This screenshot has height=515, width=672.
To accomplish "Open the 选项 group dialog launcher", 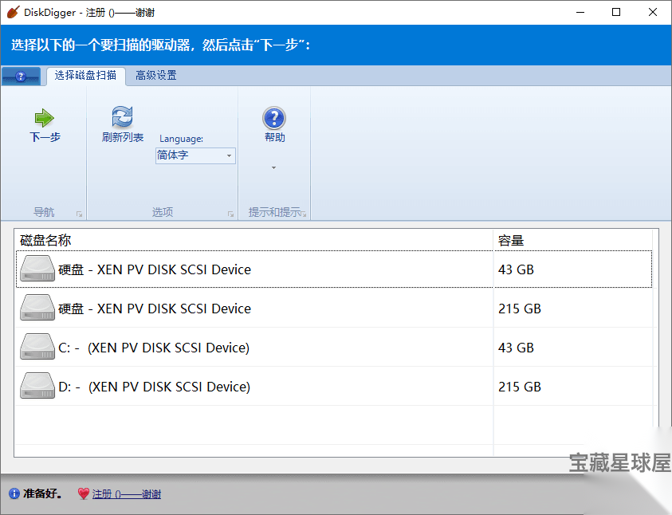I will pos(230,214).
